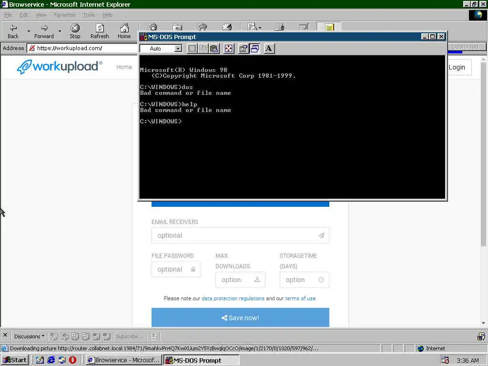
Task: Open the Discussions dropdown menu
Action: [x=29, y=336]
